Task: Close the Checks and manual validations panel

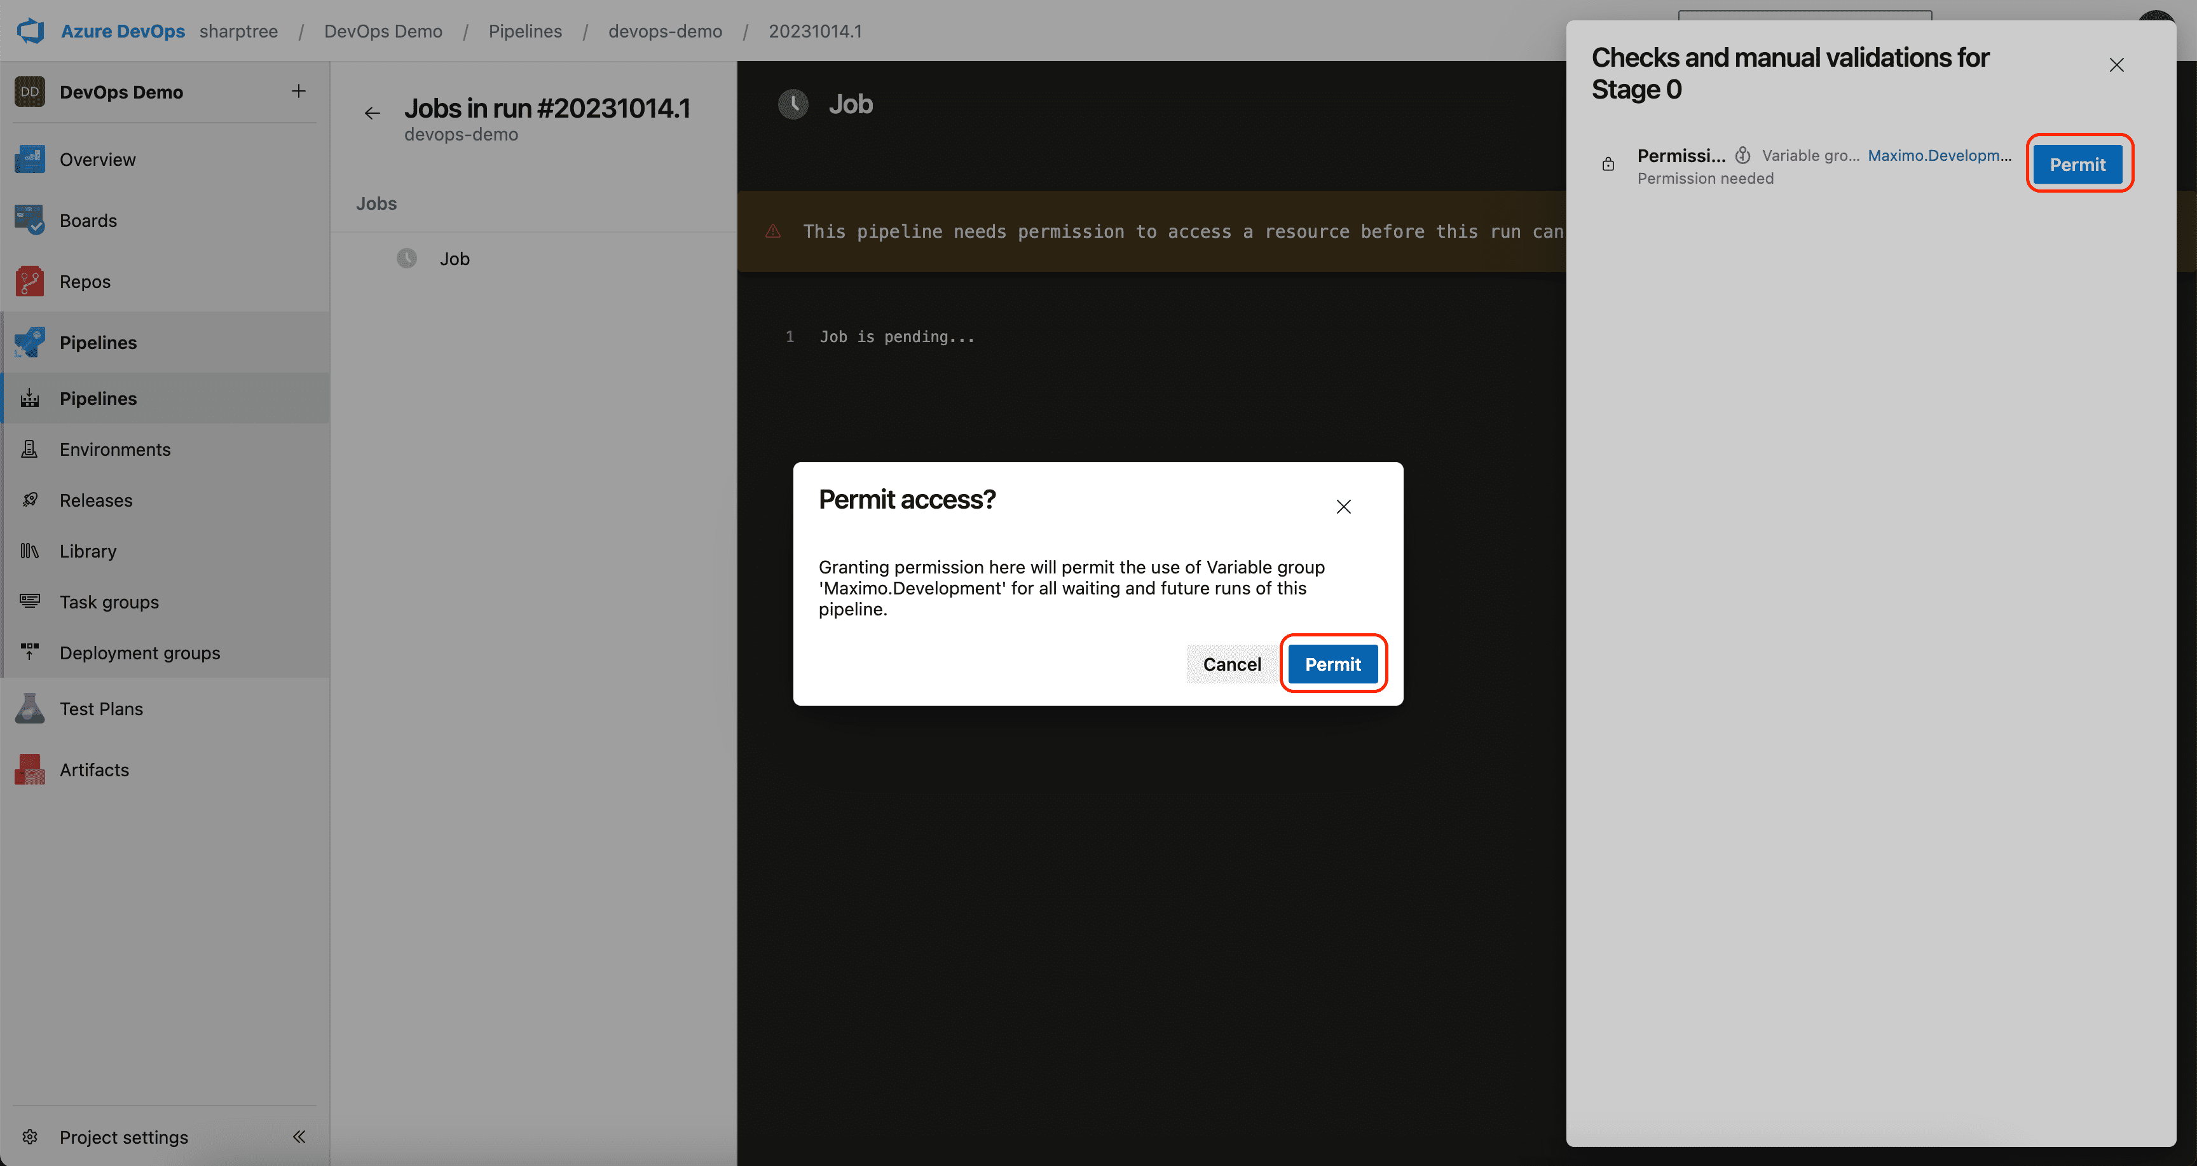Action: tap(2117, 65)
